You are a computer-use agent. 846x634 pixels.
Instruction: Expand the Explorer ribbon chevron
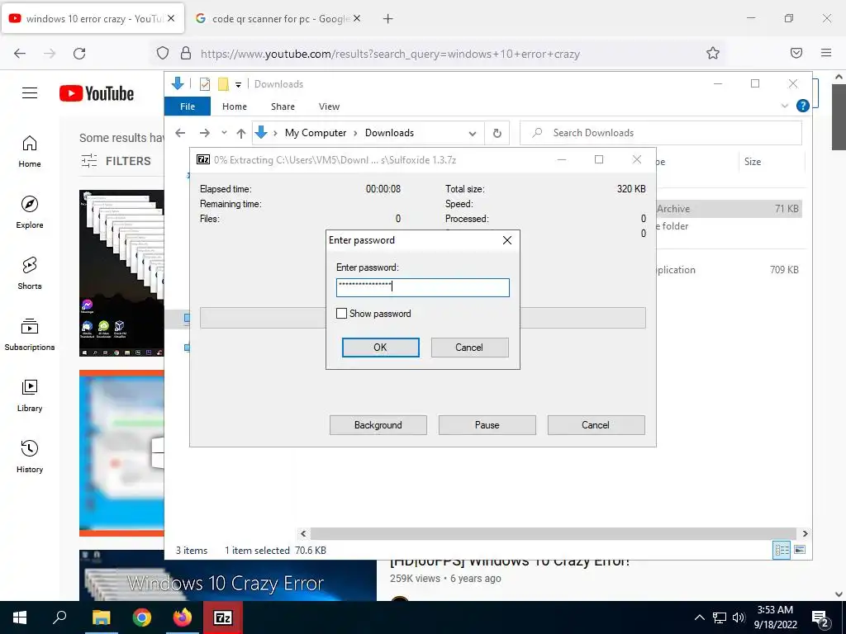click(785, 106)
